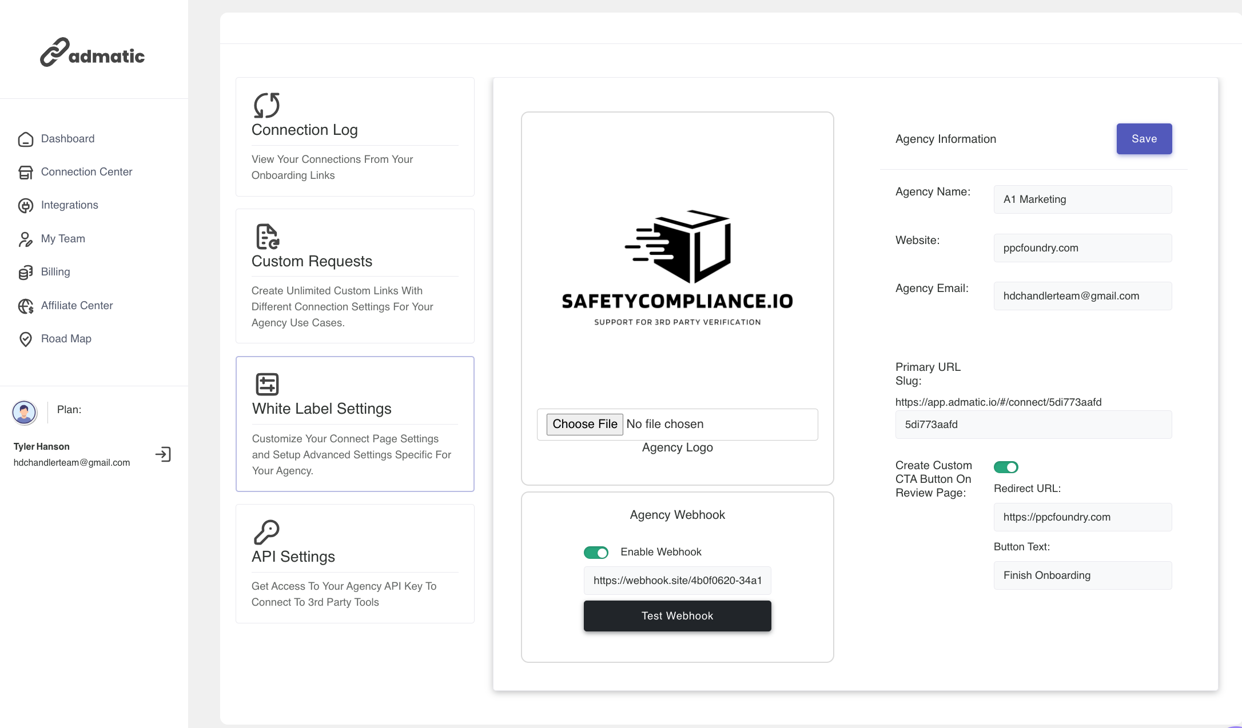Click the 'Agency Information' heading

(945, 139)
